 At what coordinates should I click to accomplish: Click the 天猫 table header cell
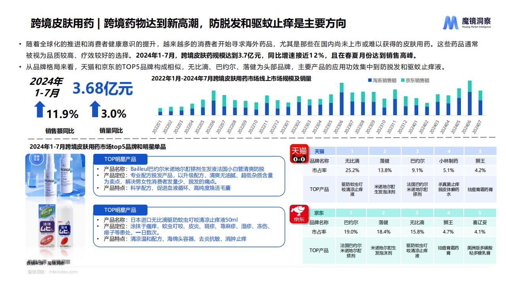[x=319, y=151]
